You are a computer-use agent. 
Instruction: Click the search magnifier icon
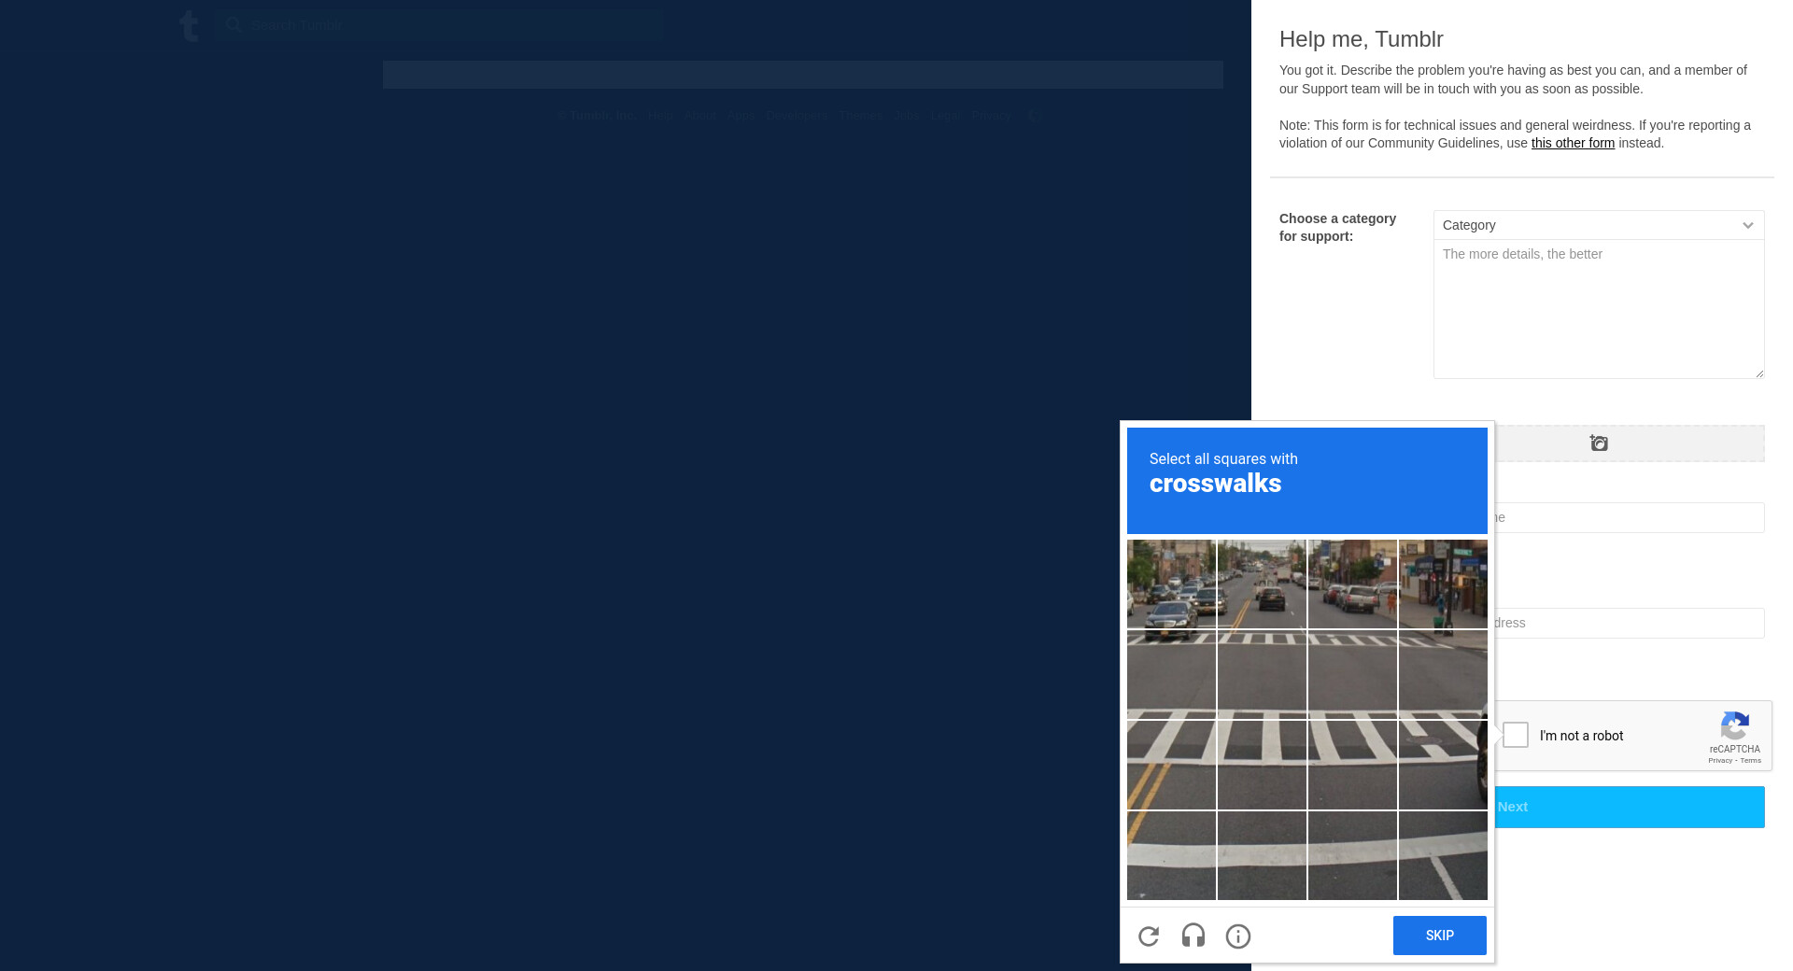coord(234,25)
